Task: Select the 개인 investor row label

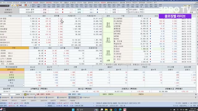Action: (11, 72)
